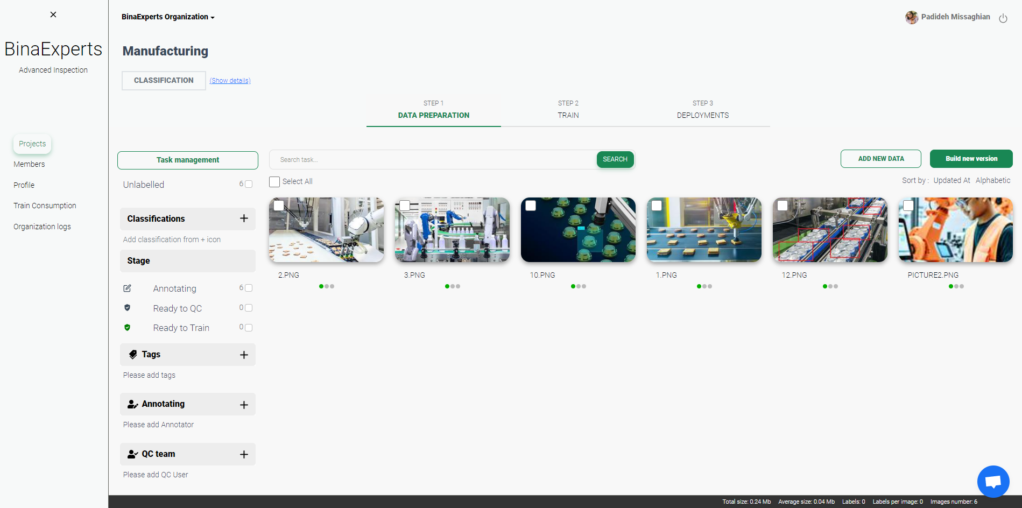Click the status dots under 12.PNG
1022x508 pixels.
(x=830, y=286)
